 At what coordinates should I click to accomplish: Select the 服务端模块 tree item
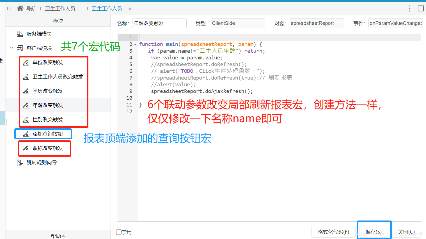39,34
